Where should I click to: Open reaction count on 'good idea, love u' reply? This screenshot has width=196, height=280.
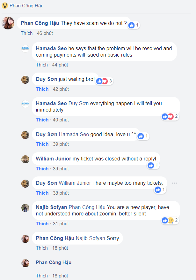tap(143, 136)
